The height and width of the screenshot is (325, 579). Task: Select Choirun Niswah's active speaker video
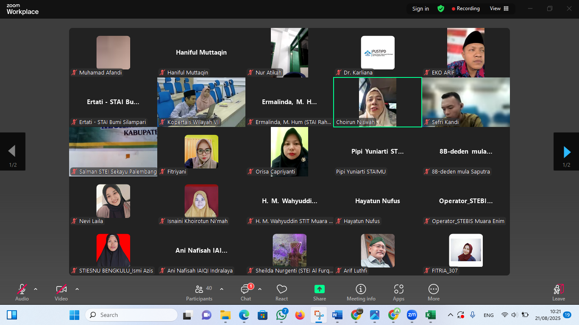[378, 102]
